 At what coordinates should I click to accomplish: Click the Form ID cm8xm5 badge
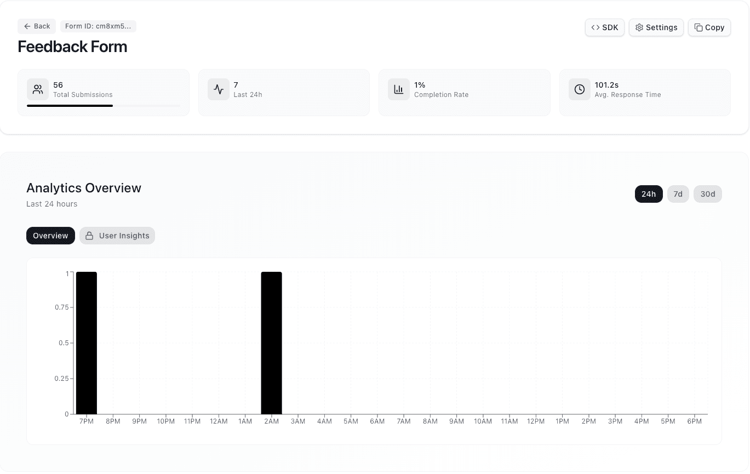(98, 26)
